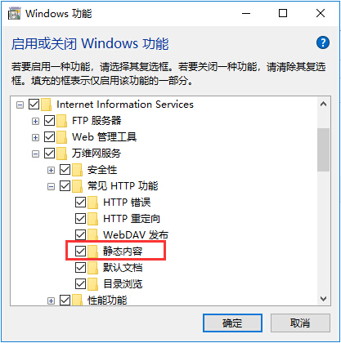Click the folder icon next to HTTP 错误
341x343 pixels.
click(93, 203)
